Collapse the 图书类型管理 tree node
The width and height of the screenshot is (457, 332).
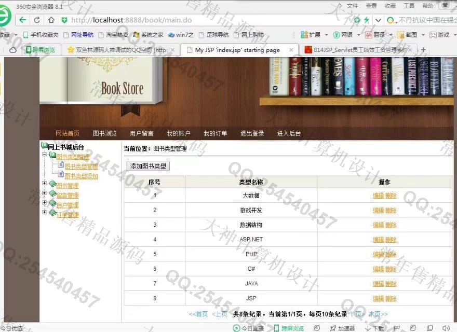click(x=44, y=155)
